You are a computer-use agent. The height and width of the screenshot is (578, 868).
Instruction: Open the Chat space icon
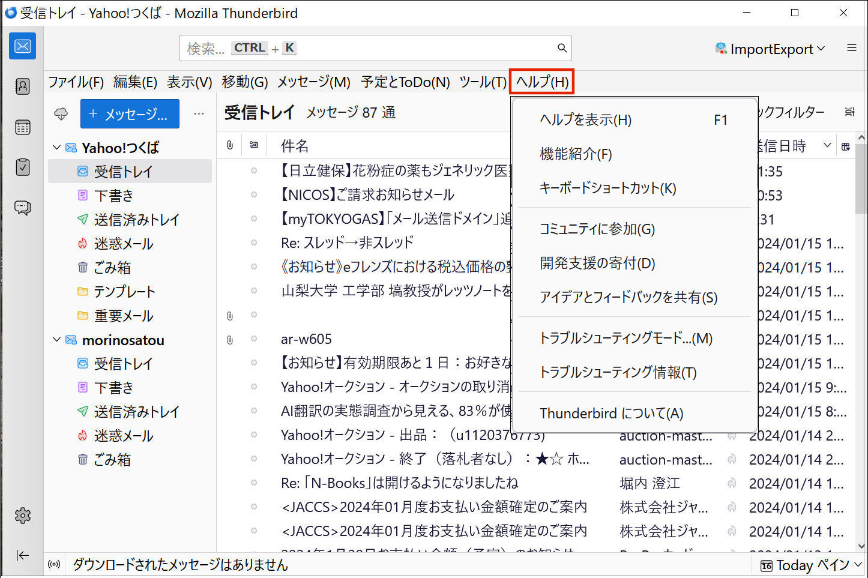coord(22,208)
